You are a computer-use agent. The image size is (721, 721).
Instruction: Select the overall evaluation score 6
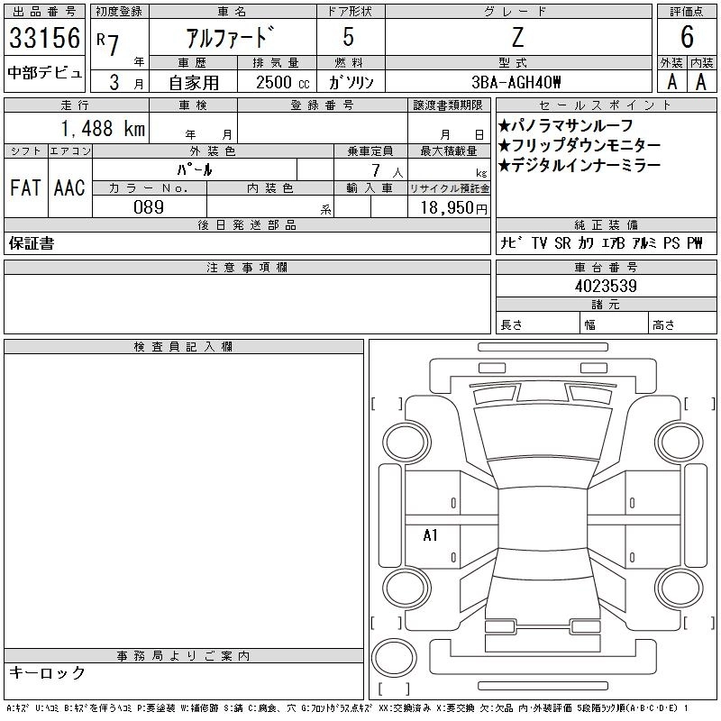[686, 38]
